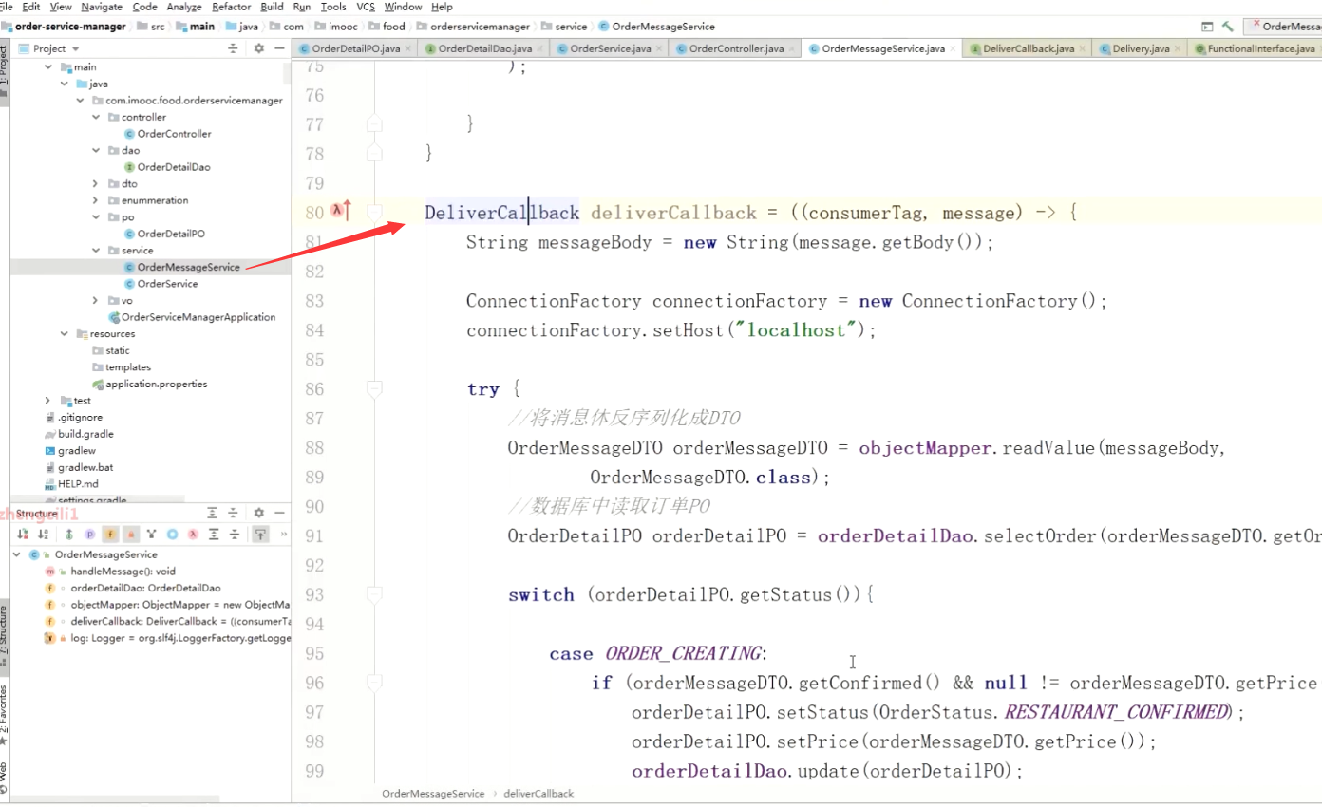Screen dimensions: 1322x807
Task: Sort Structure members alphabetically
Action: click(x=44, y=535)
